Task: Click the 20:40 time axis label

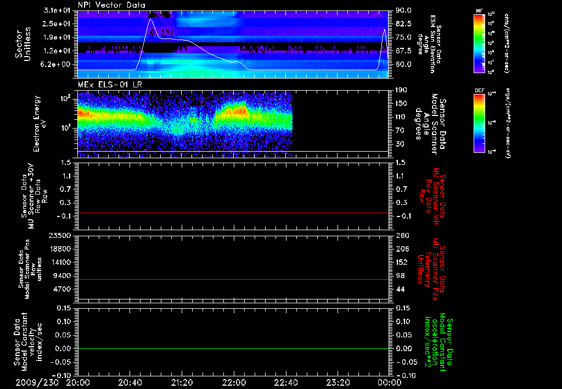Action: click(130, 382)
